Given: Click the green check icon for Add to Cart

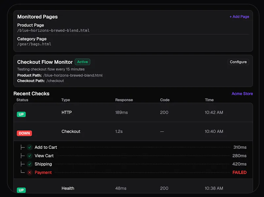Looking at the screenshot, I should [30, 147].
